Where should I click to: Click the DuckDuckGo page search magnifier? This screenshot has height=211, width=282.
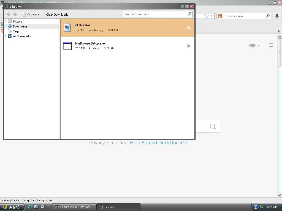click(x=213, y=126)
